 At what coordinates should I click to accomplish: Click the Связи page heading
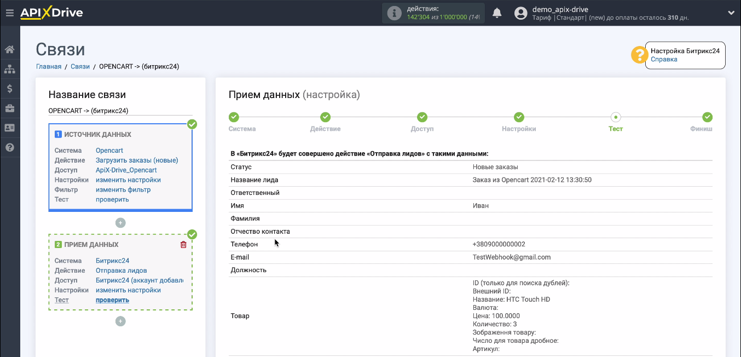[x=60, y=49]
